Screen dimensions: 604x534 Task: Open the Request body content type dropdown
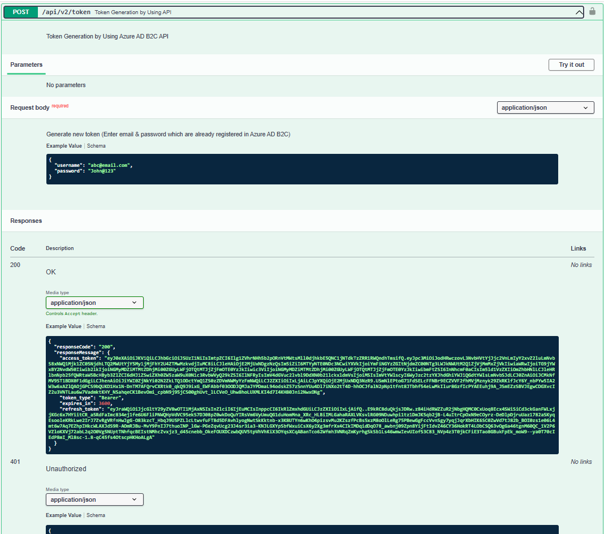[545, 107]
